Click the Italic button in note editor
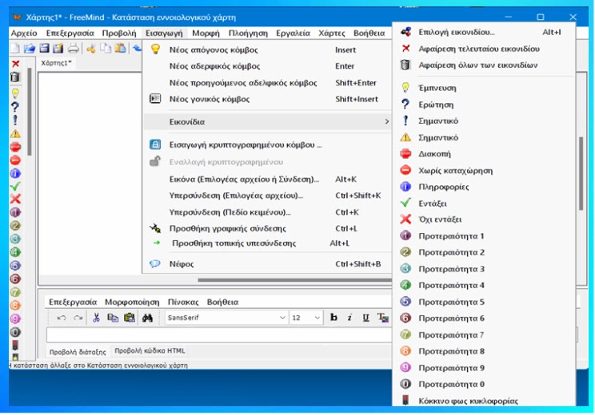The image size is (595, 415). [x=349, y=318]
